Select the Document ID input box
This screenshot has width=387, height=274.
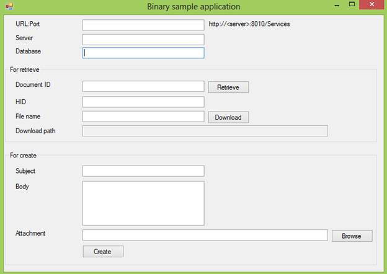[143, 86]
